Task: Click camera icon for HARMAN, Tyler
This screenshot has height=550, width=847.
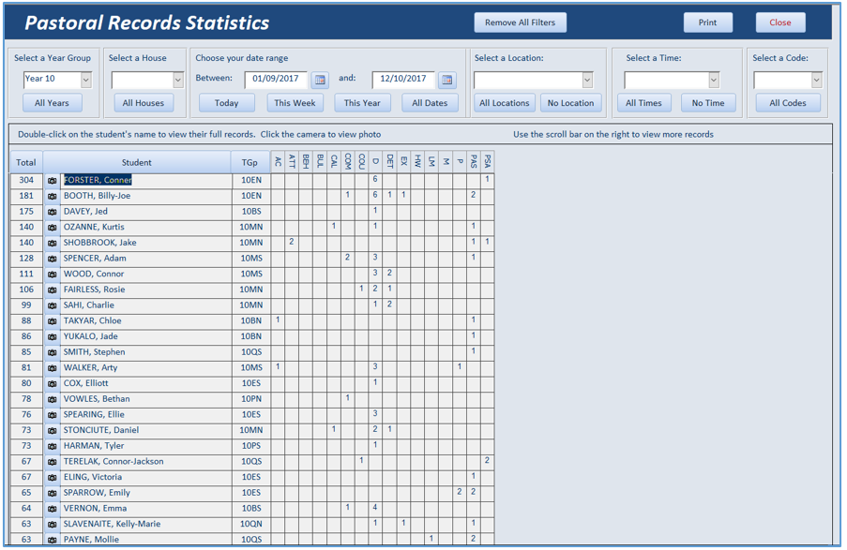Action: (52, 446)
